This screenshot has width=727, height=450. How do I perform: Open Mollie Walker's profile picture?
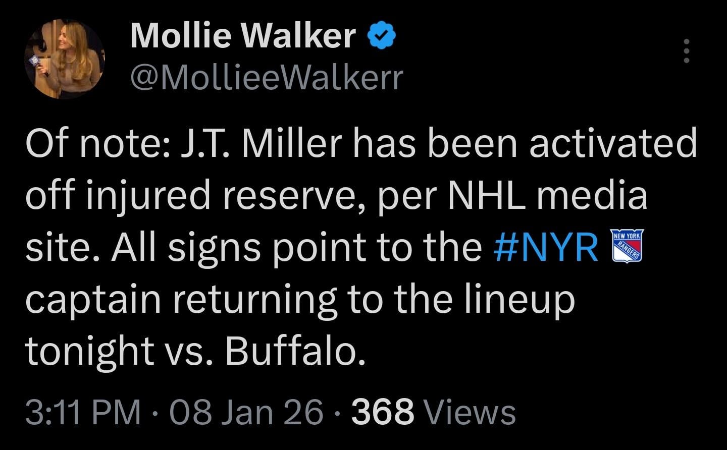pos(65,57)
